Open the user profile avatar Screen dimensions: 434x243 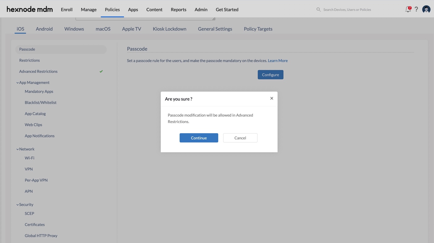(x=426, y=9)
